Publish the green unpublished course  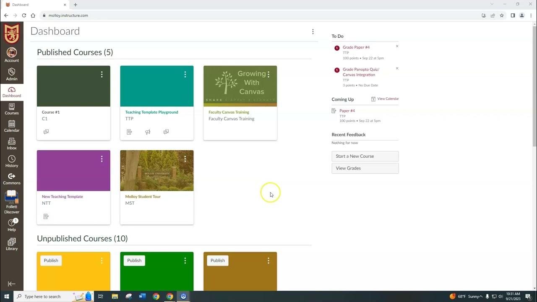coord(134,260)
